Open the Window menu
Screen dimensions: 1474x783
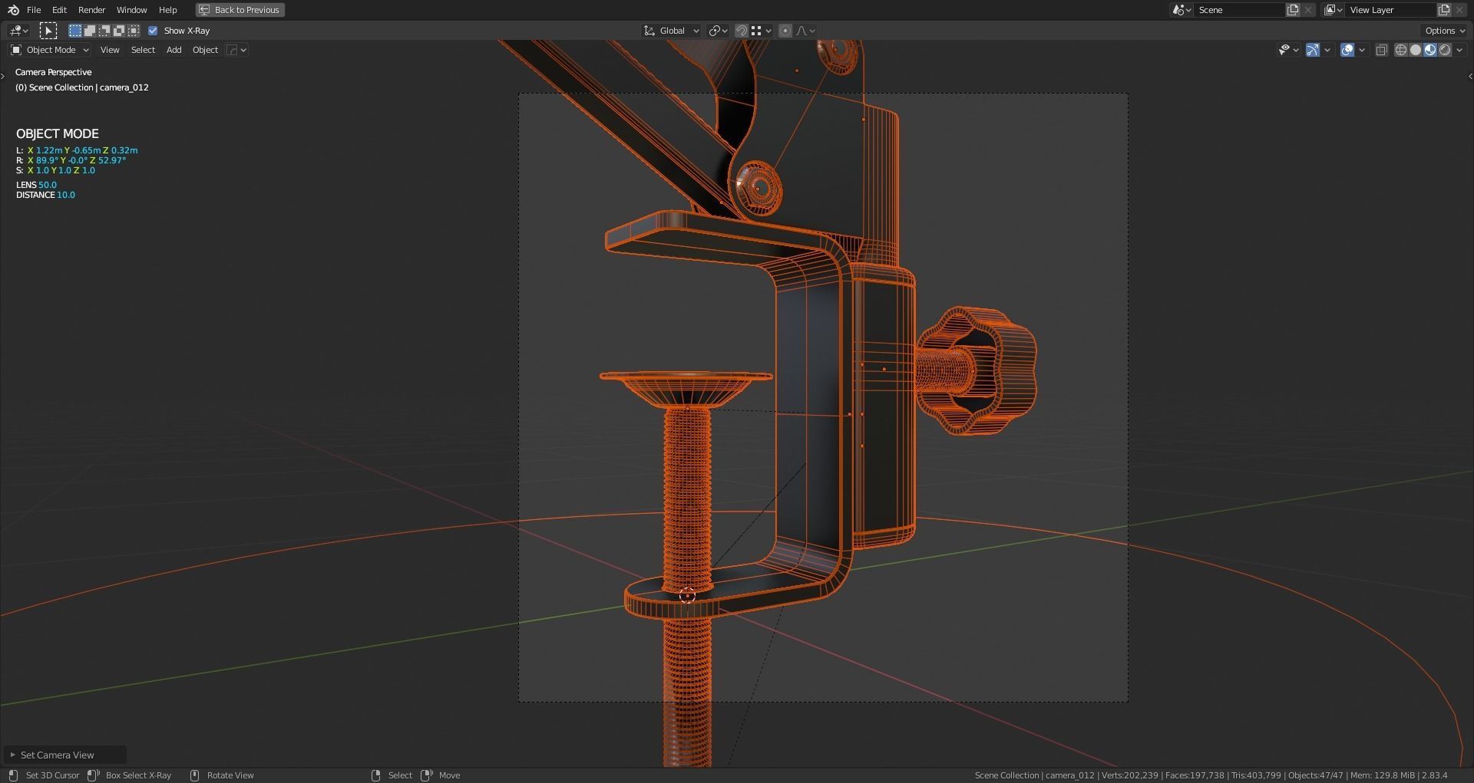click(x=131, y=10)
